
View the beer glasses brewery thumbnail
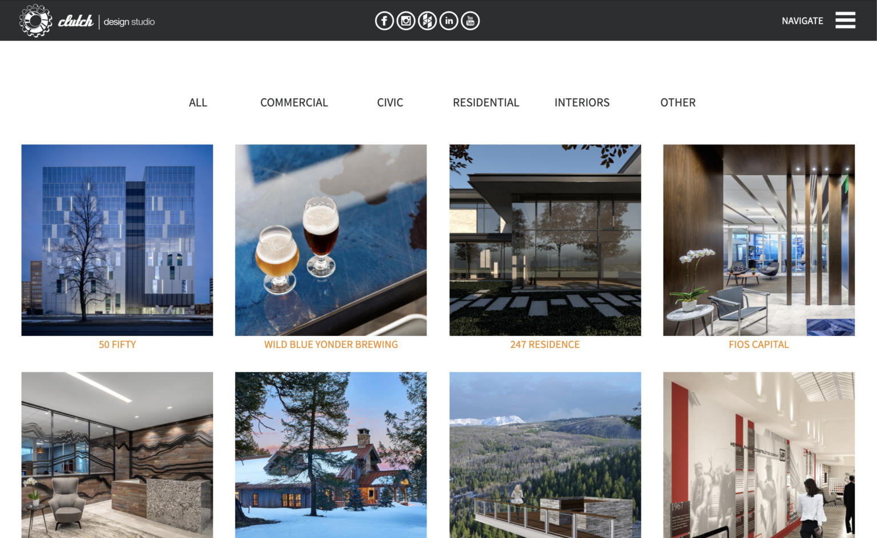(331, 240)
